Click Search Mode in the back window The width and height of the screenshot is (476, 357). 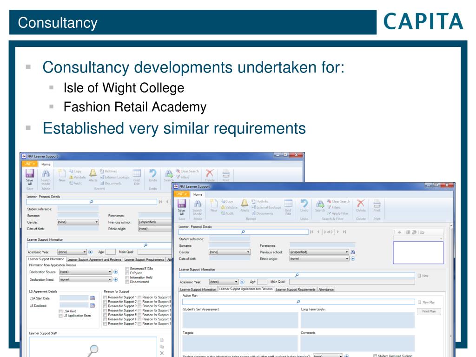click(x=46, y=178)
